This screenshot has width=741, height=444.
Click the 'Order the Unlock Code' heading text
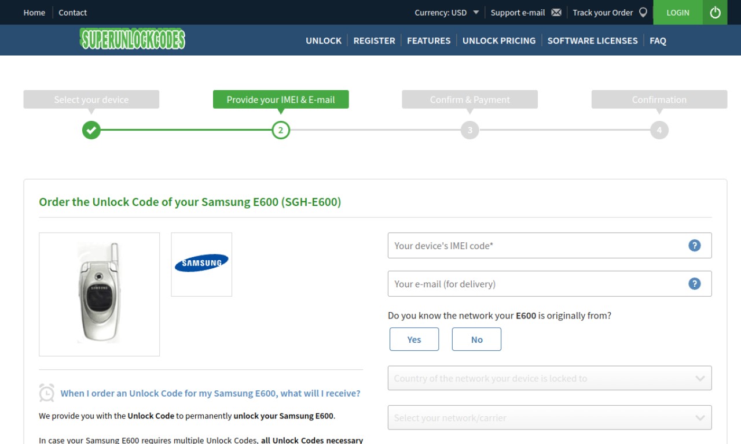click(190, 202)
